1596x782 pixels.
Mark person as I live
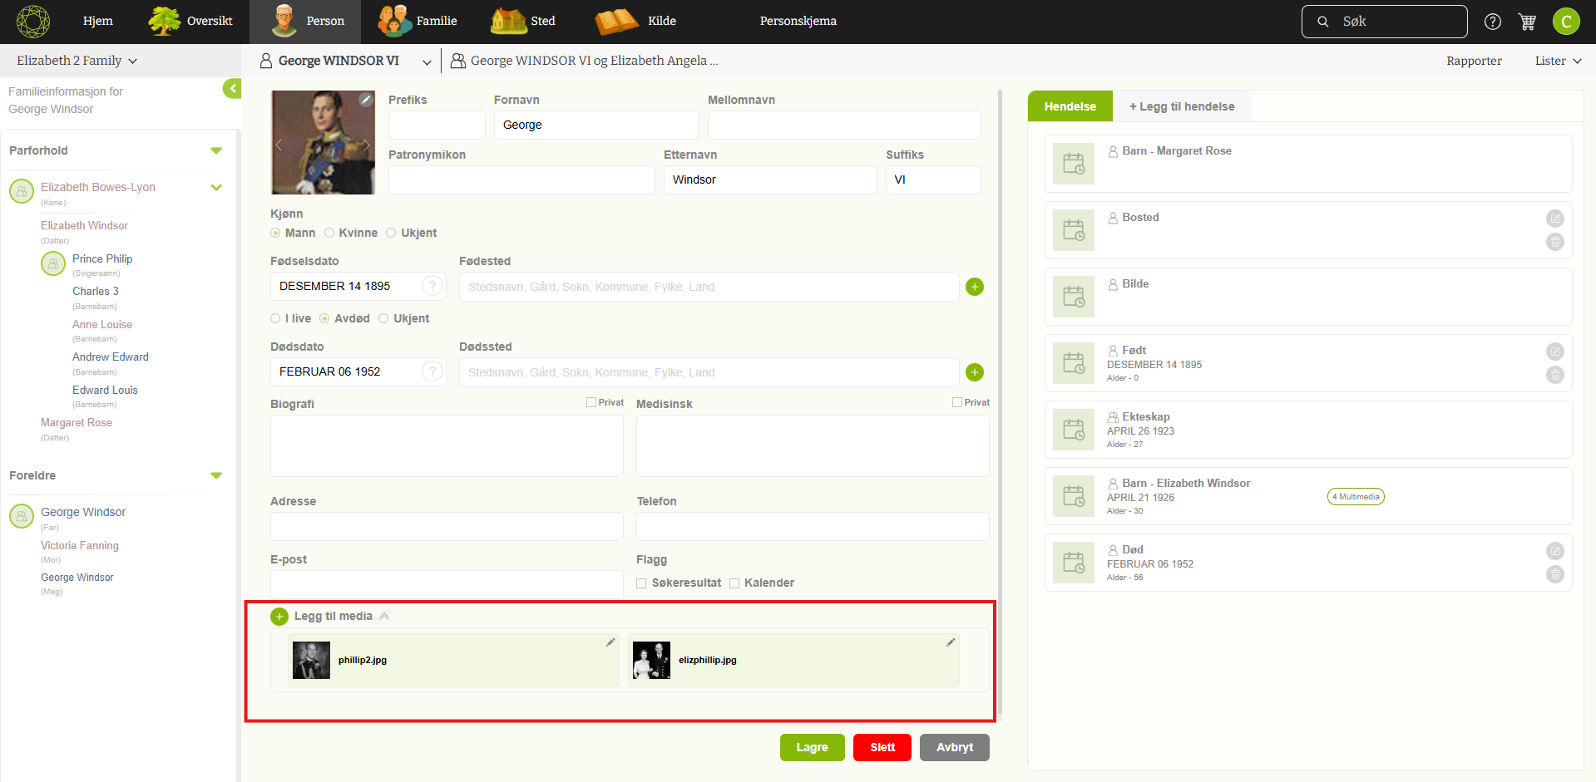[275, 319]
